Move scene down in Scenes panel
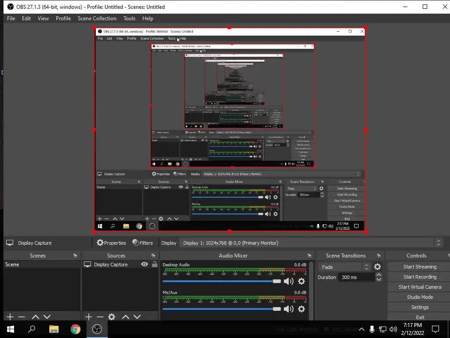 47,317
